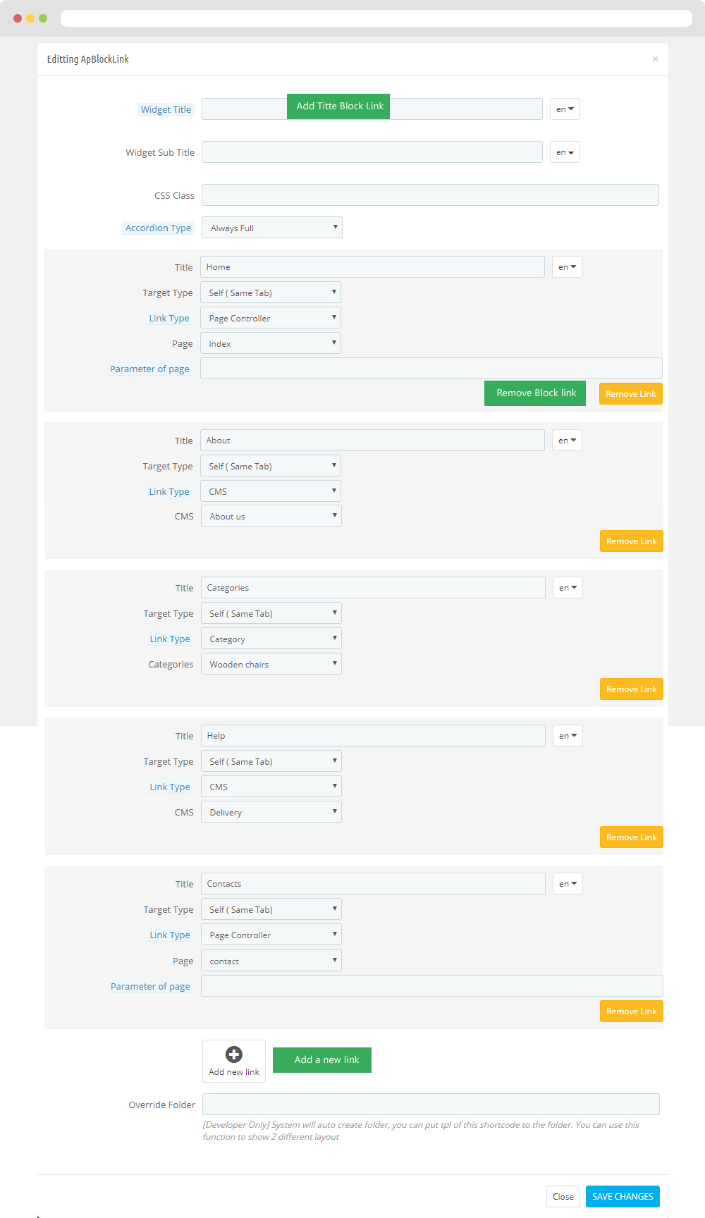705x1218 pixels.
Task: Focus the Override Folder text field
Action: (430, 1105)
